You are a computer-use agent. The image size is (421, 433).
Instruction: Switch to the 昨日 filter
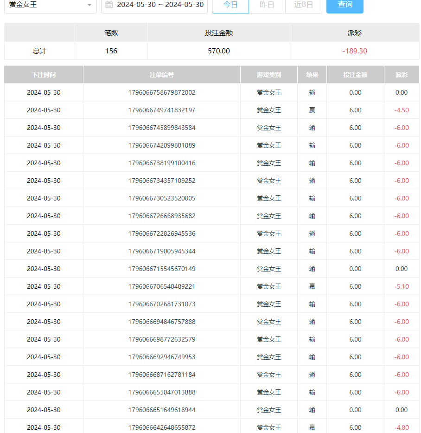267,5
